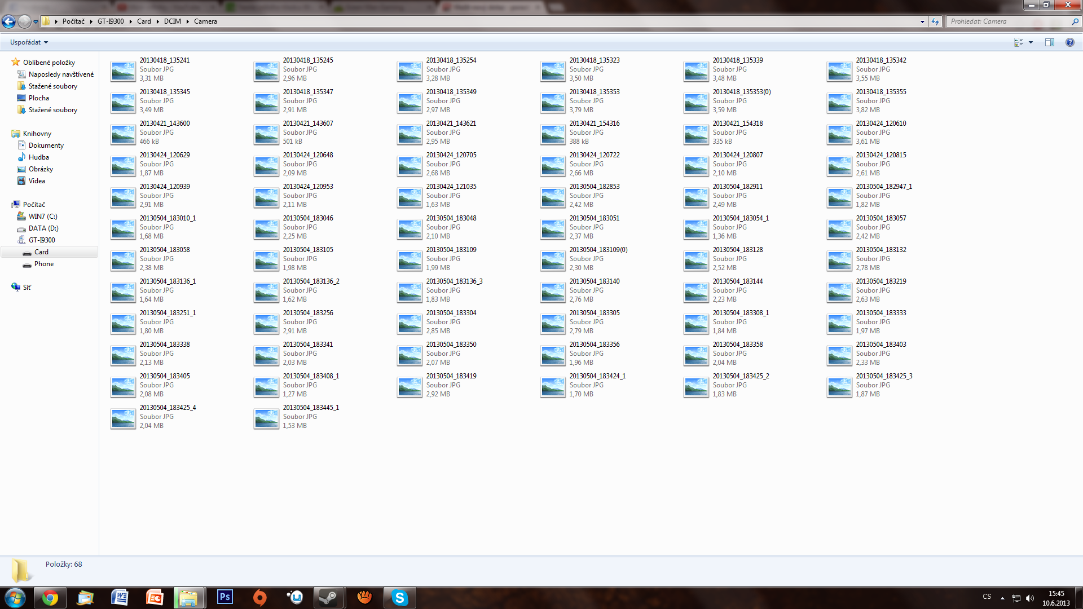Expand address bar history dropdown
The height and width of the screenshot is (609, 1083).
click(922, 21)
